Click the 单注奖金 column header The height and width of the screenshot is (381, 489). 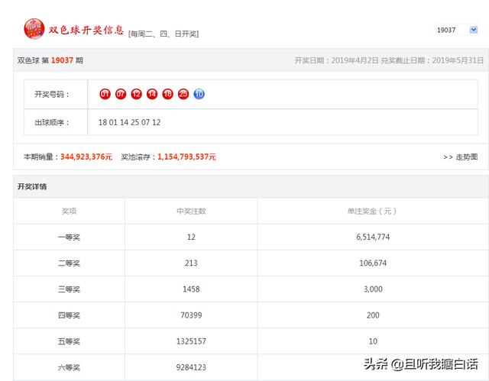point(372,211)
